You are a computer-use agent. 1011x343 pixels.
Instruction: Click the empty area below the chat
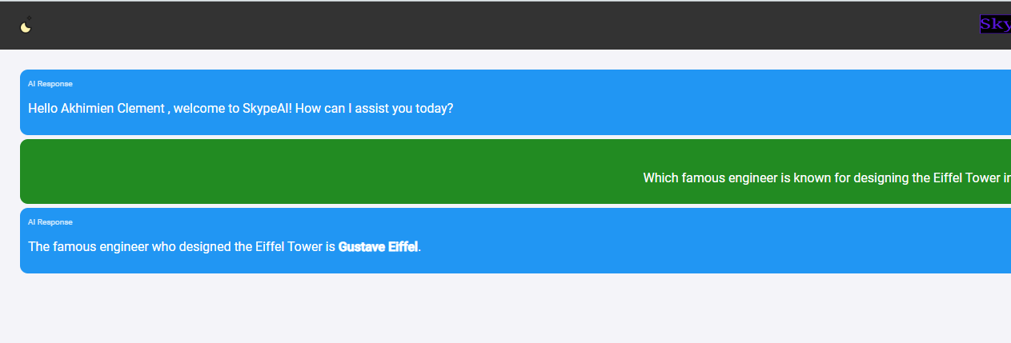(505, 309)
